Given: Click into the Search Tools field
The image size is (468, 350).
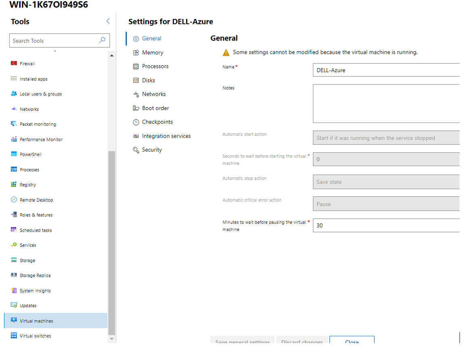Looking at the screenshot, I should [x=59, y=40].
